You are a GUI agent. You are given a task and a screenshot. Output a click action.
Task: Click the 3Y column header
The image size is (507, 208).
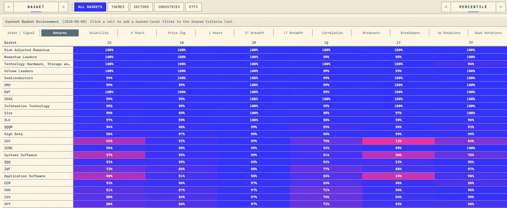471,43
